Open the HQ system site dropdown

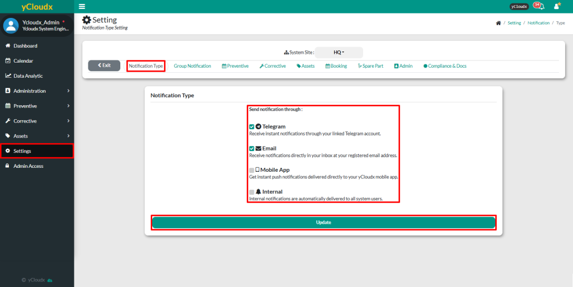pos(339,52)
